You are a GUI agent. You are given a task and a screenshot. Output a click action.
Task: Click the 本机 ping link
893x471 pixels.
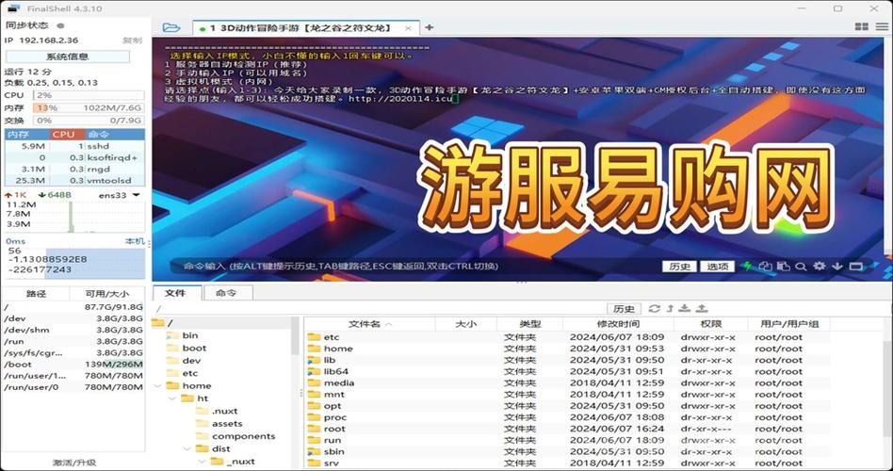click(135, 241)
